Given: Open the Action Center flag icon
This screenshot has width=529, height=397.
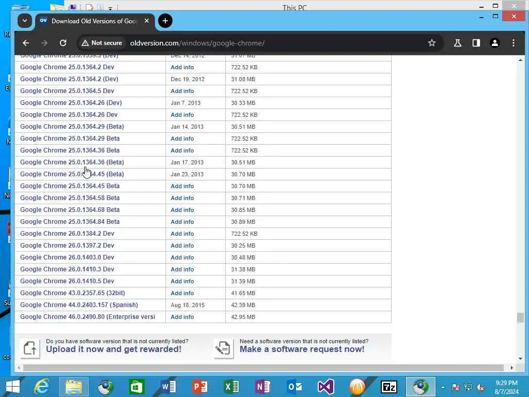Looking at the screenshot, I should click(456, 387).
